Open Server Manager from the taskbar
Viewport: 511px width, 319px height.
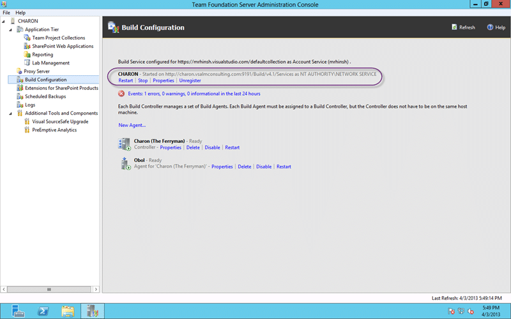coord(18,311)
